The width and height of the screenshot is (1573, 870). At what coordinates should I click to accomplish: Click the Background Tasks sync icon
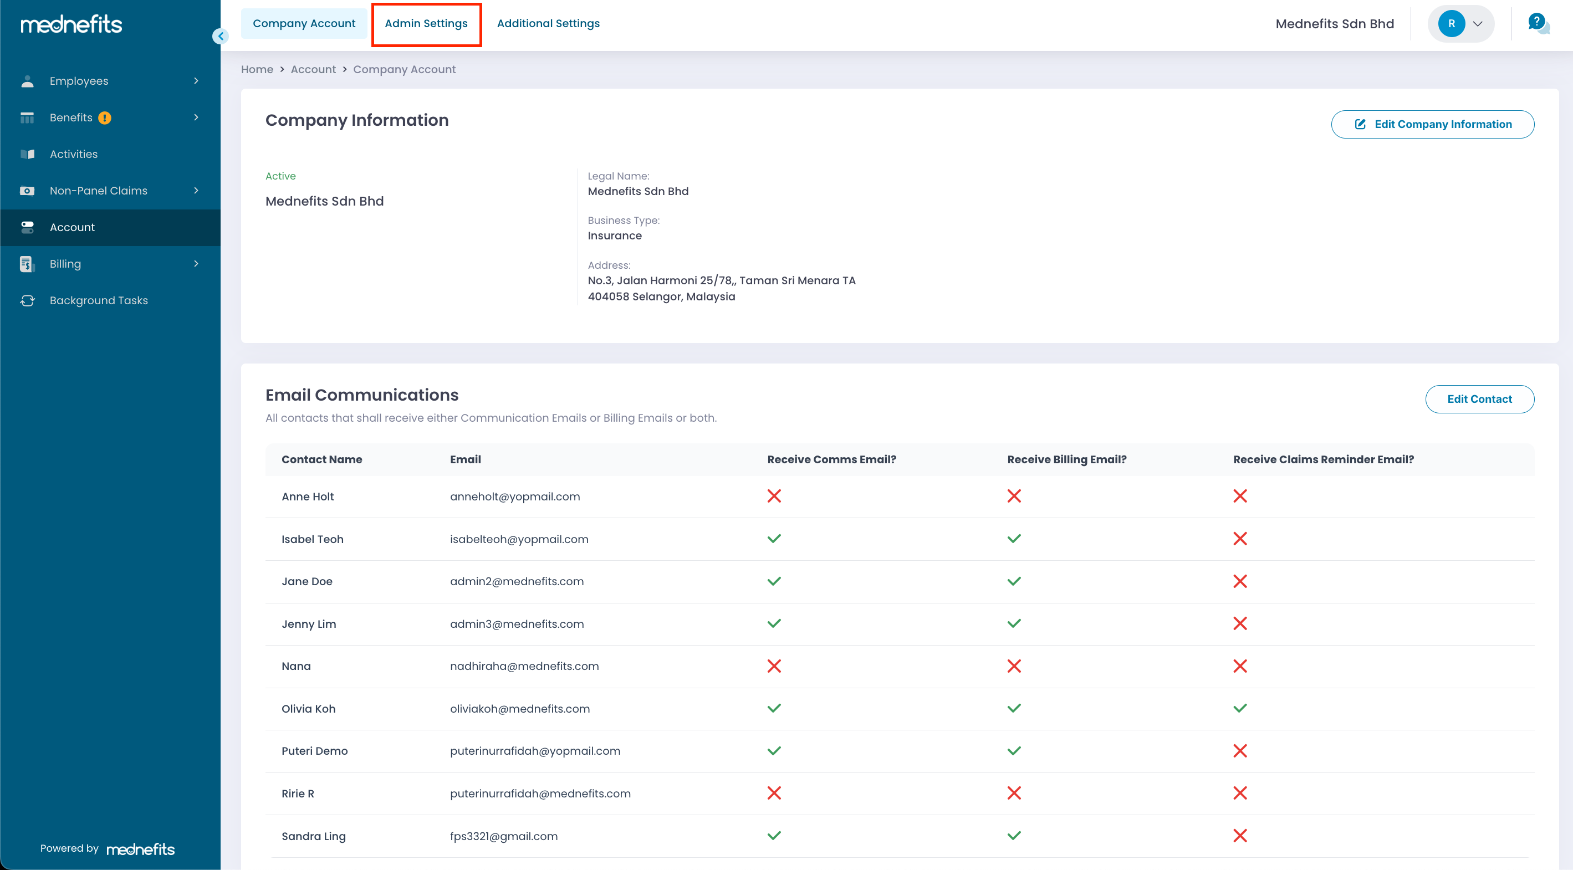27,300
